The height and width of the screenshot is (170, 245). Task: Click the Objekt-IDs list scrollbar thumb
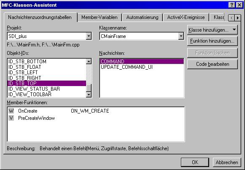pyautogui.click(x=89, y=88)
